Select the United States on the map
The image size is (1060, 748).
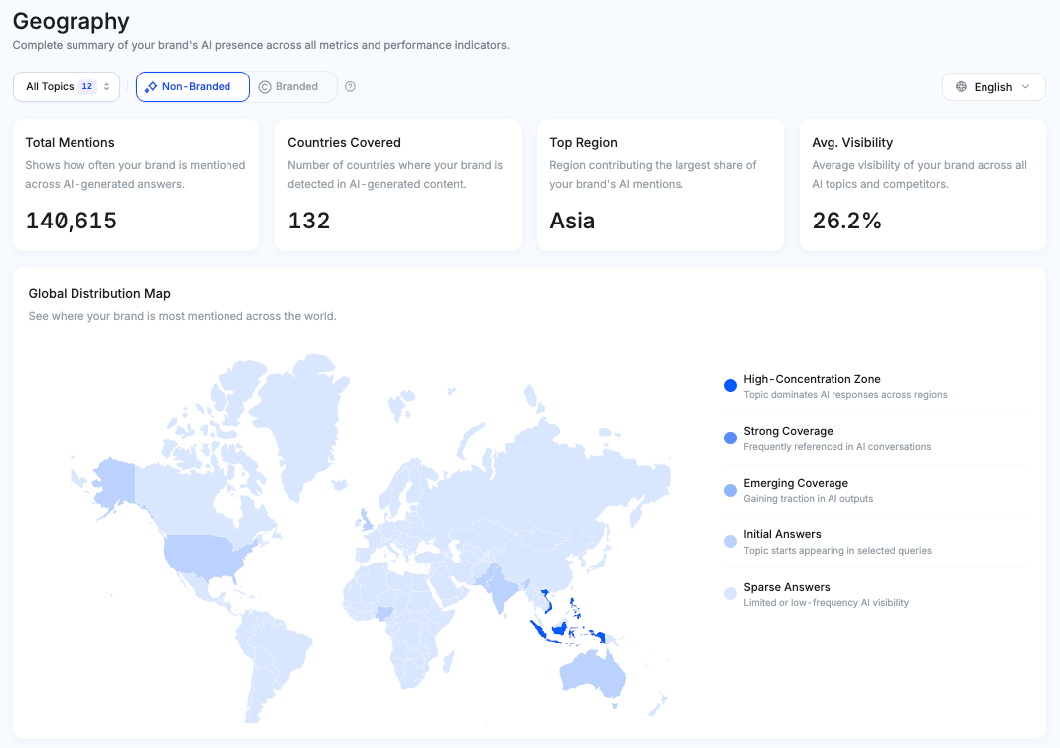click(204, 556)
